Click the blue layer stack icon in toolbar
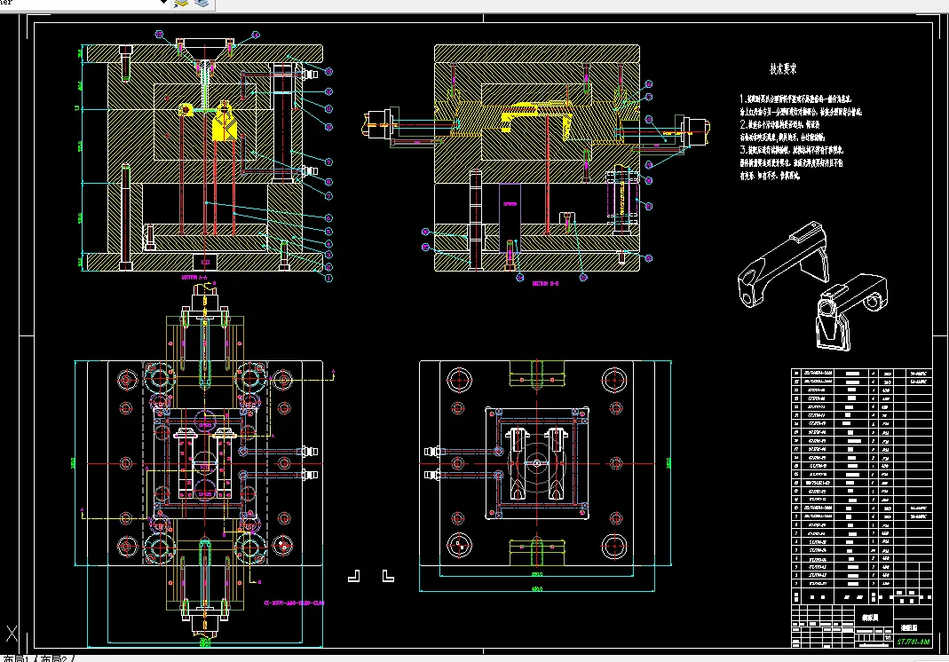 point(202,4)
